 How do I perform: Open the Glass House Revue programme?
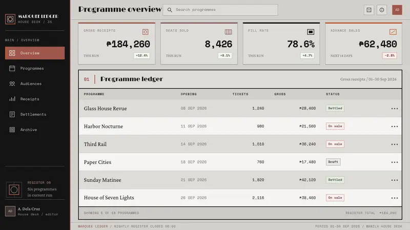pyautogui.click(x=105, y=108)
